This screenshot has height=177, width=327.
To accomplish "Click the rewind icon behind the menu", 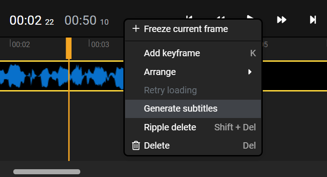I will click(221, 17).
